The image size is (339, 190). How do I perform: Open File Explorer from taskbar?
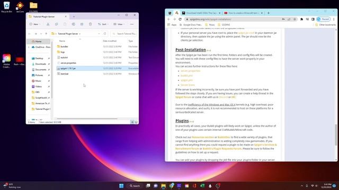[164, 186]
